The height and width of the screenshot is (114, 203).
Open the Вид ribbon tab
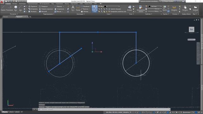coord(53,4)
